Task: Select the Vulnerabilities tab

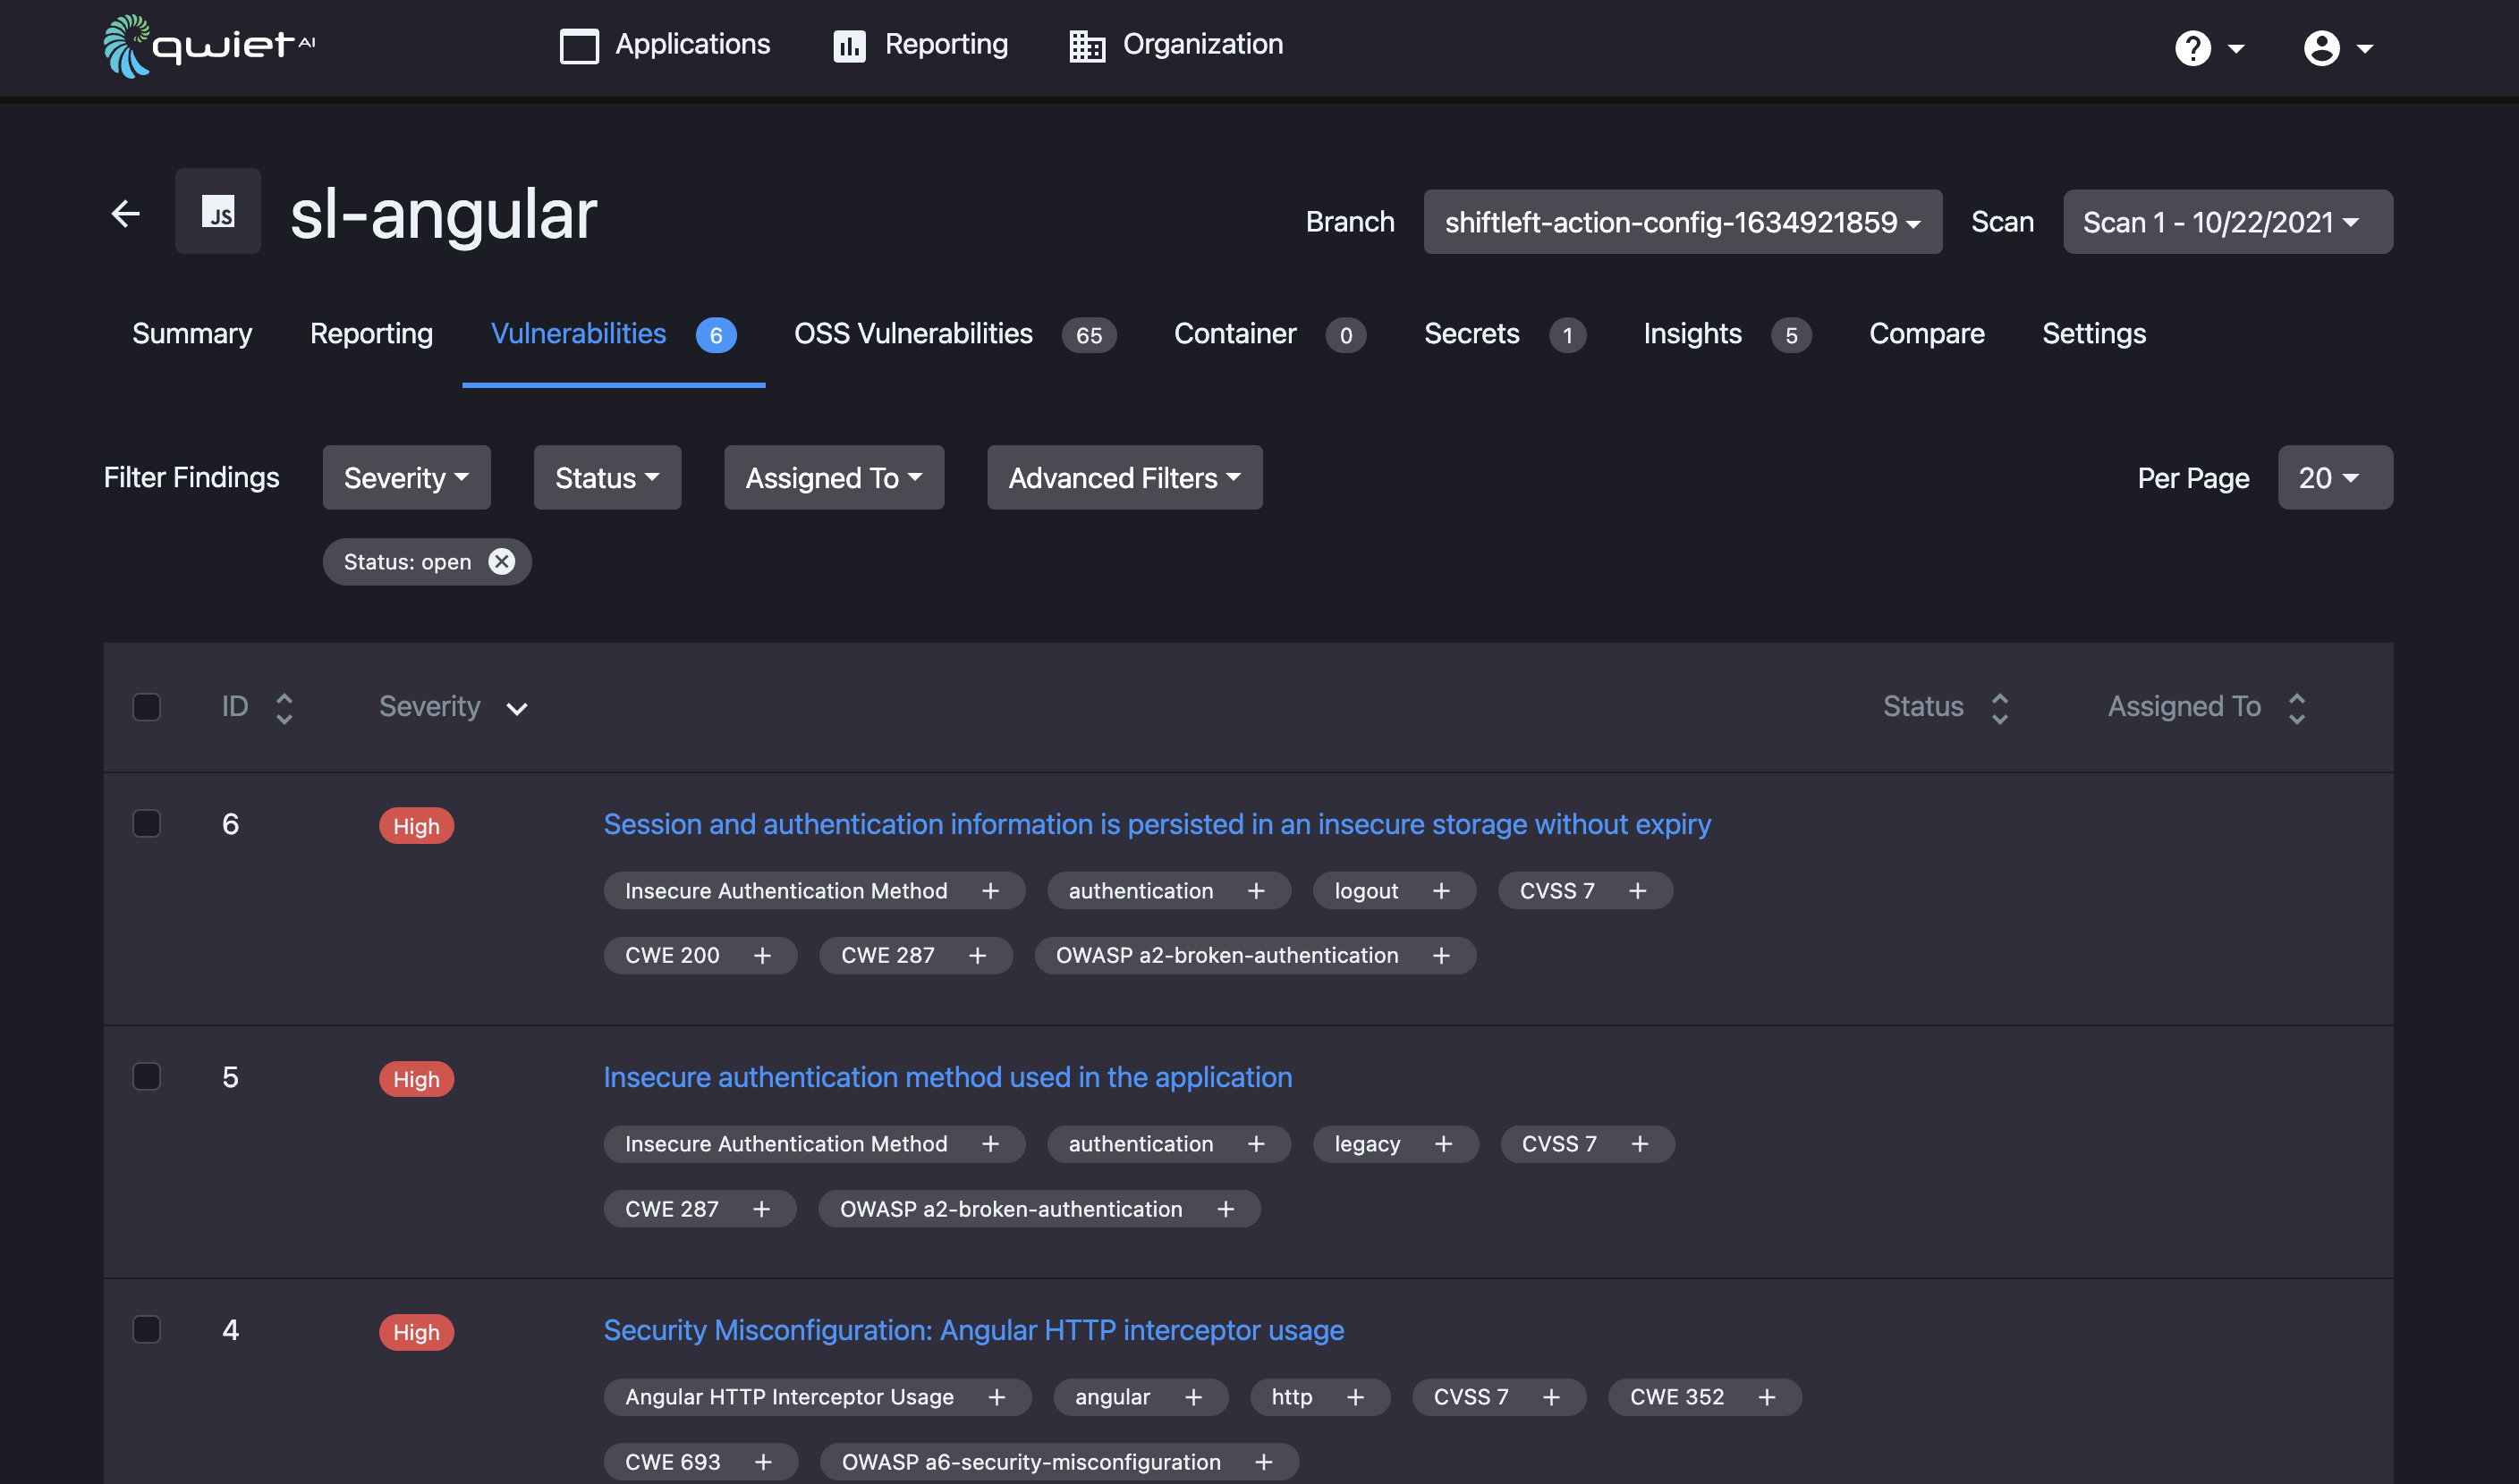Action: pyautogui.click(x=614, y=334)
